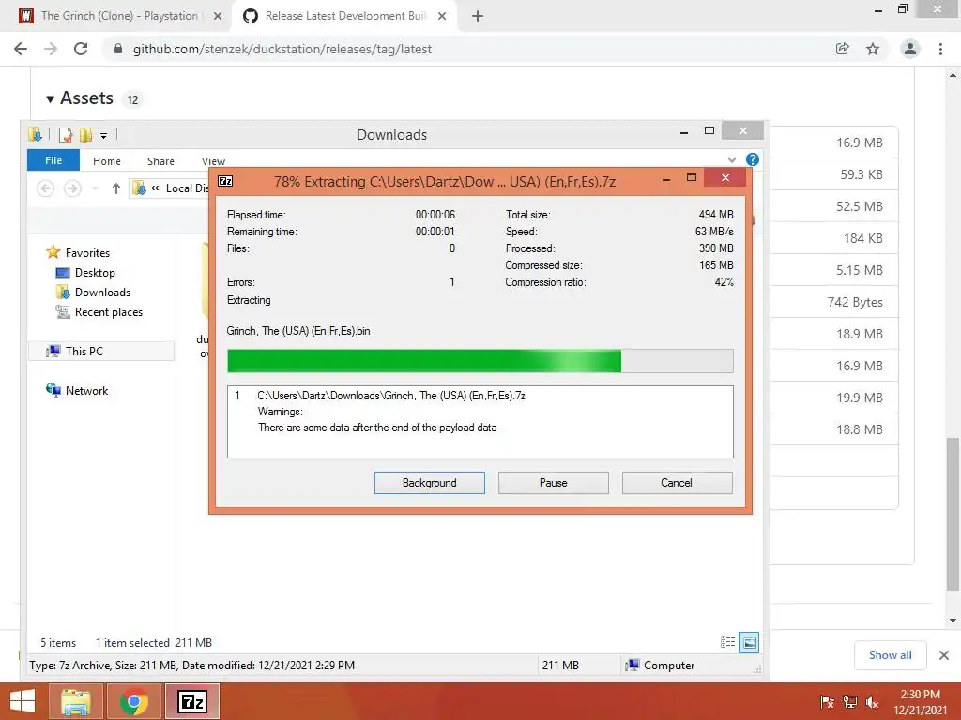The height and width of the screenshot is (720, 961).
Task: Click Explorer forward arrow
Action: 72,188
